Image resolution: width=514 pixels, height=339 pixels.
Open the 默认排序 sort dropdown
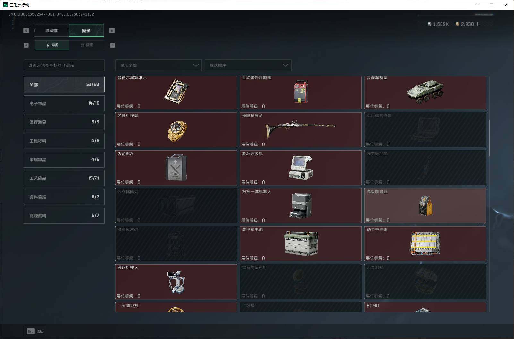(x=248, y=65)
